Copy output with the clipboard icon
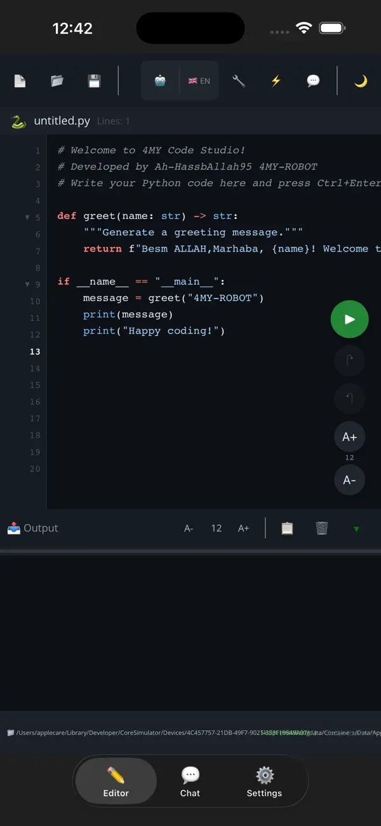 [287, 528]
